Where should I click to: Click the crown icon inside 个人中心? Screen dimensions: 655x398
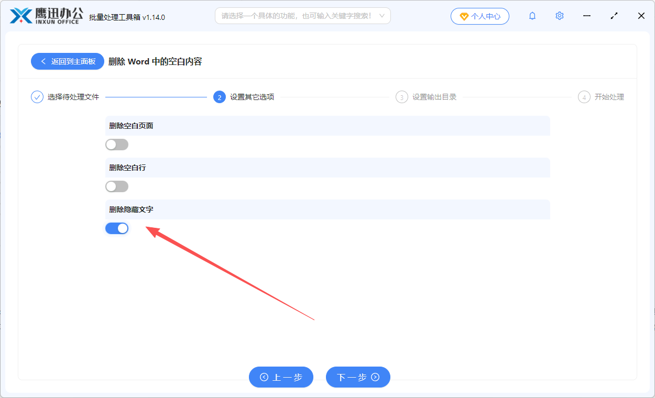464,16
